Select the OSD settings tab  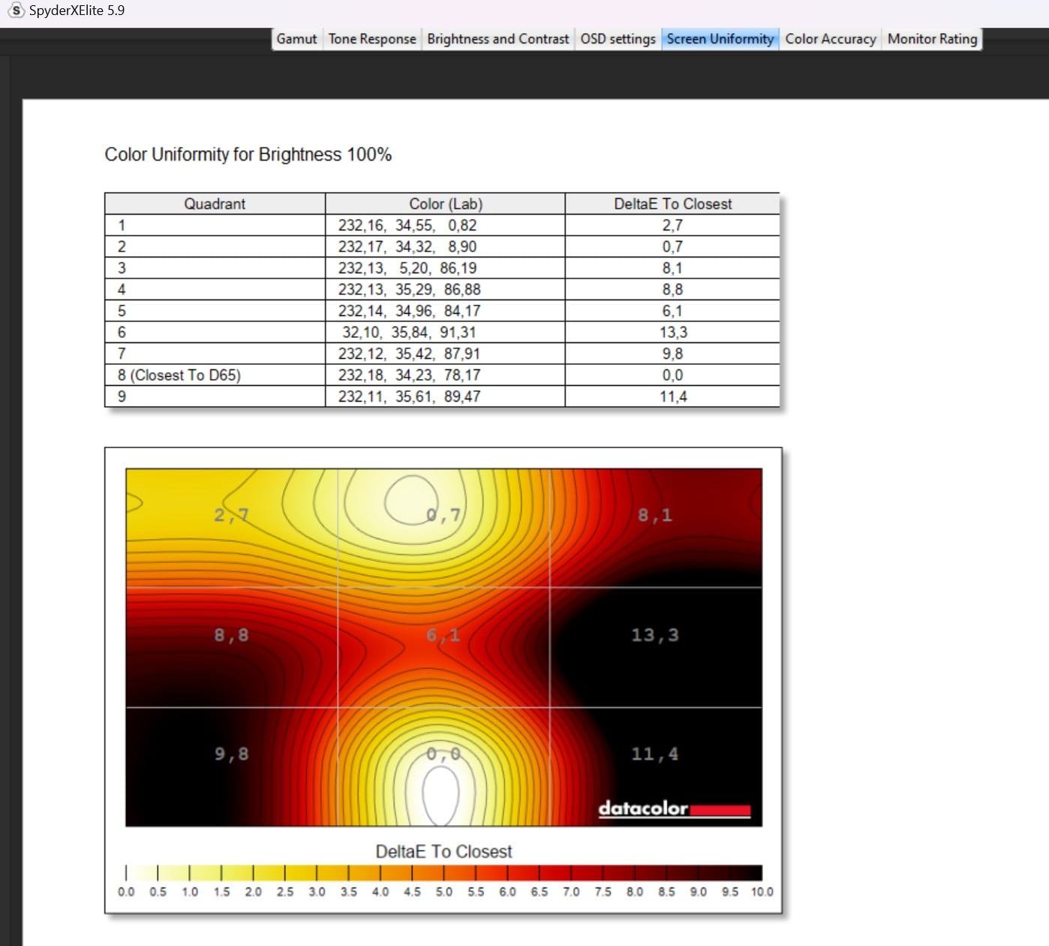point(618,39)
